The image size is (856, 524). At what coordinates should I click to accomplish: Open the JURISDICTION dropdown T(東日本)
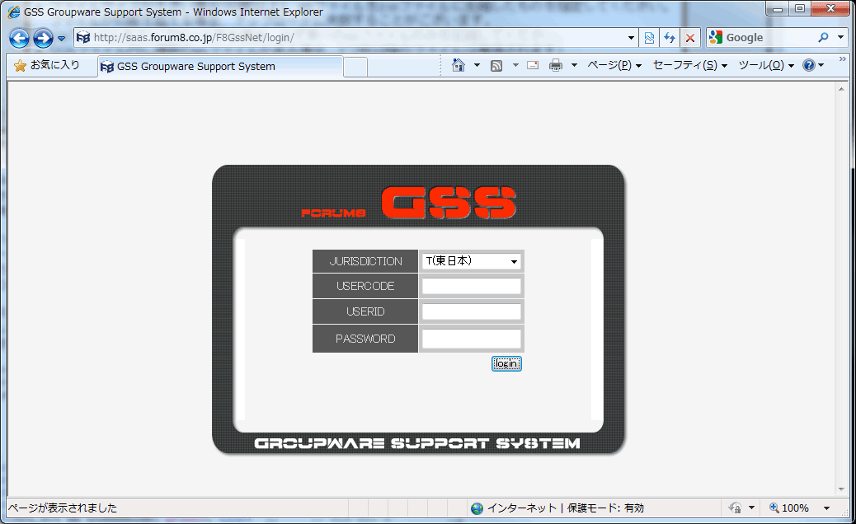click(x=471, y=261)
